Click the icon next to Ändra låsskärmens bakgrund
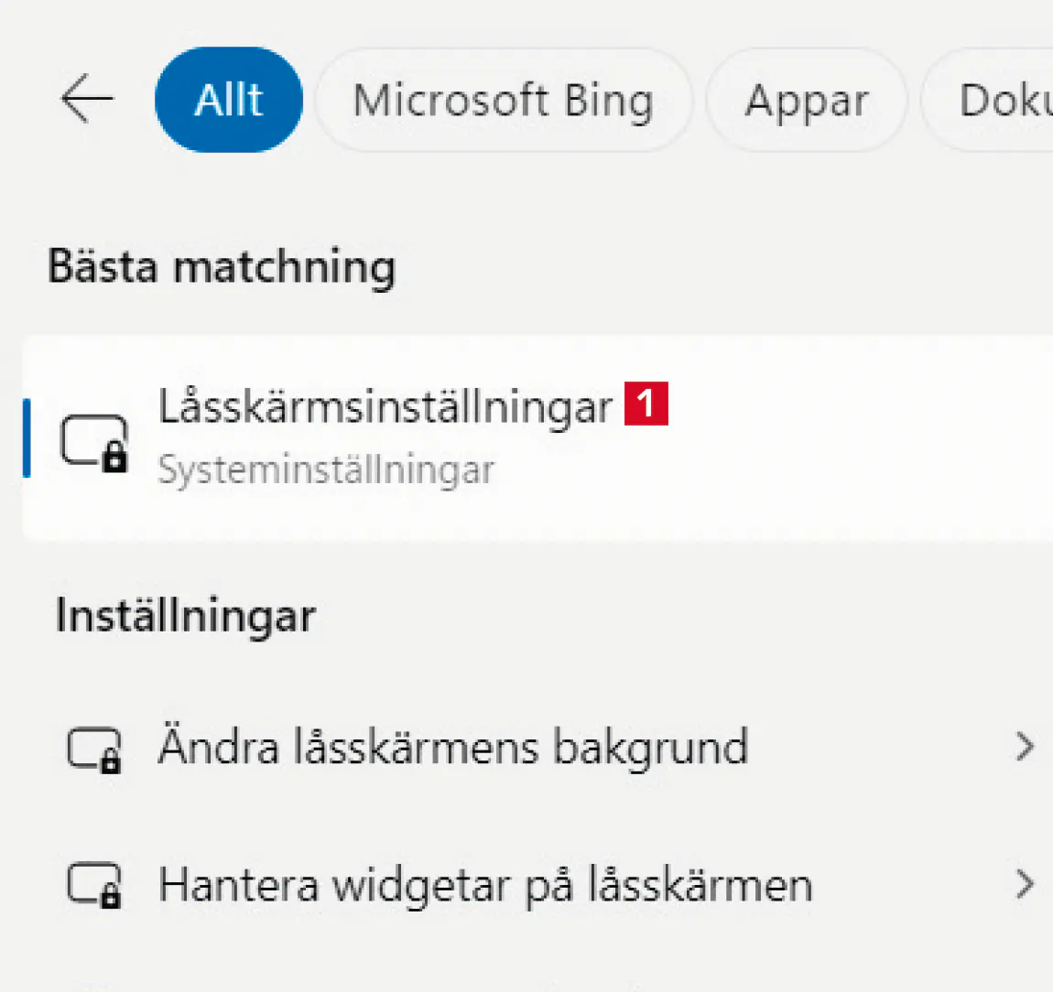This screenshot has height=992, width=1053. click(94, 749)
